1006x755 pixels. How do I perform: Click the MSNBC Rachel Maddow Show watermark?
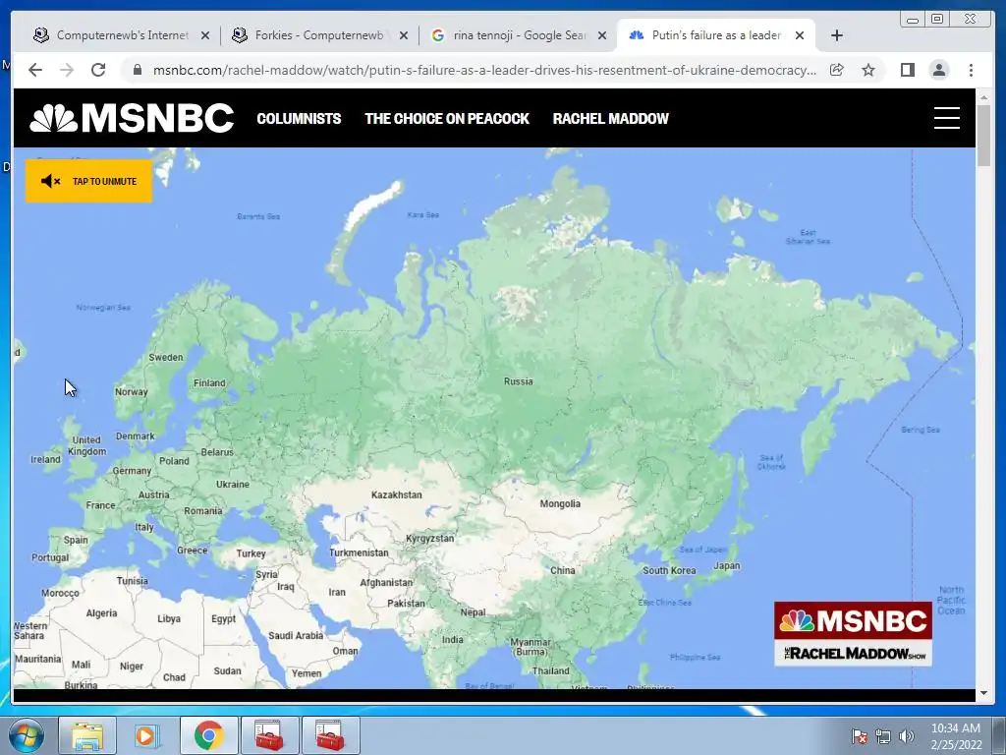[853, 634]
